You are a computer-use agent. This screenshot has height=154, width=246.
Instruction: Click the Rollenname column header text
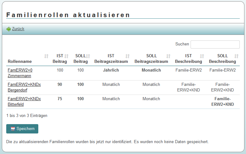18,62
